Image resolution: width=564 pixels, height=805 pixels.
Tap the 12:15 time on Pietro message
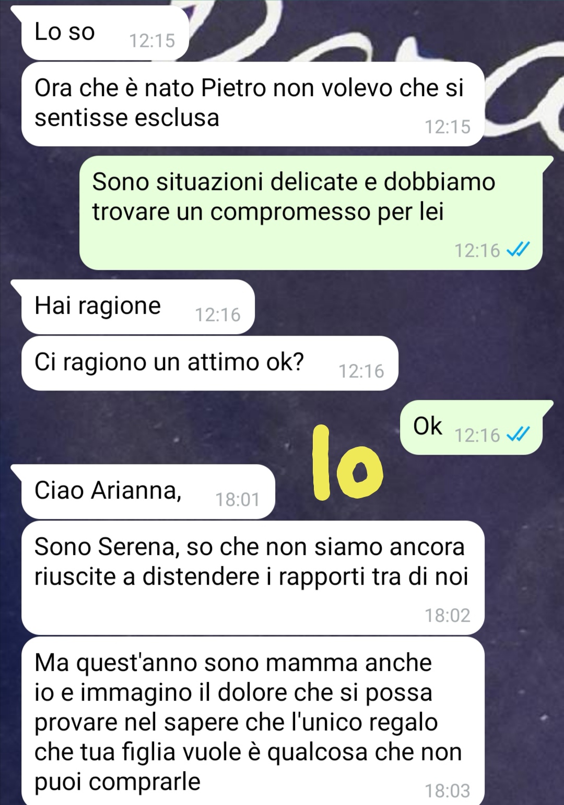click(x=447, y=127)
